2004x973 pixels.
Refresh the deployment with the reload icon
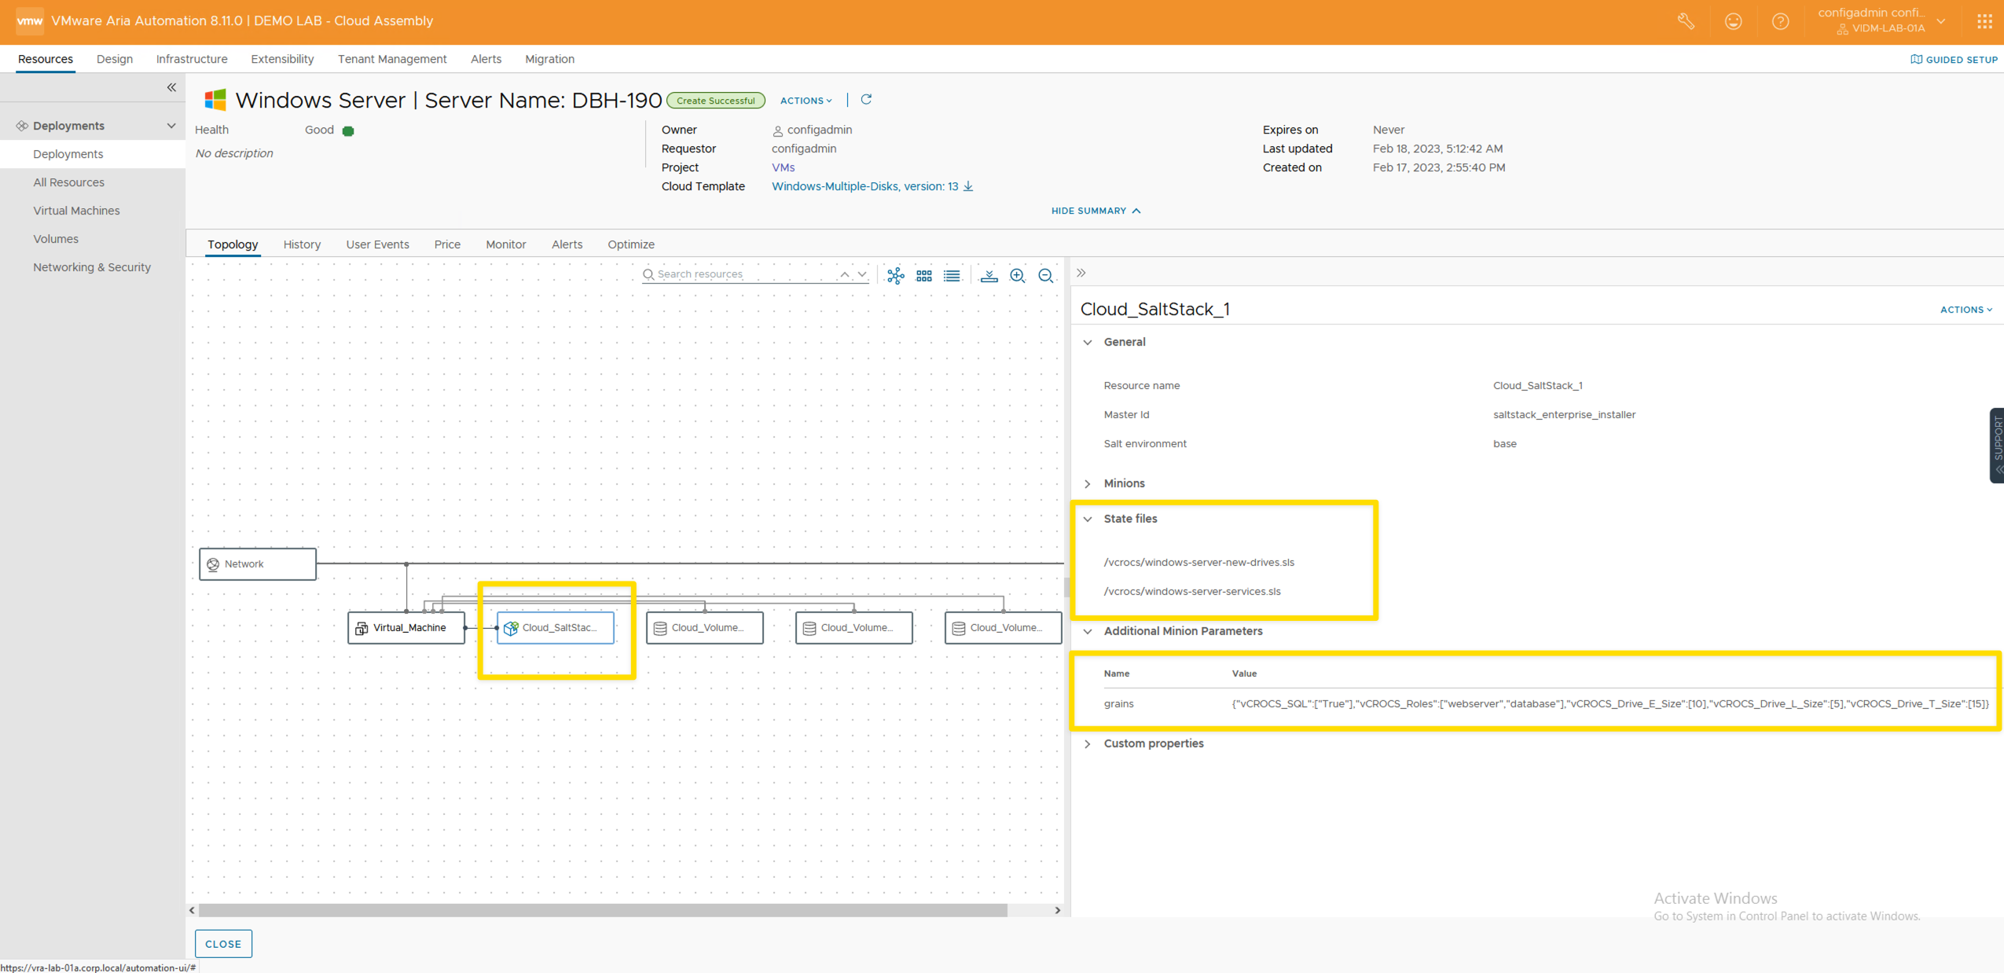pyautogui.click(x=866, y=100)
